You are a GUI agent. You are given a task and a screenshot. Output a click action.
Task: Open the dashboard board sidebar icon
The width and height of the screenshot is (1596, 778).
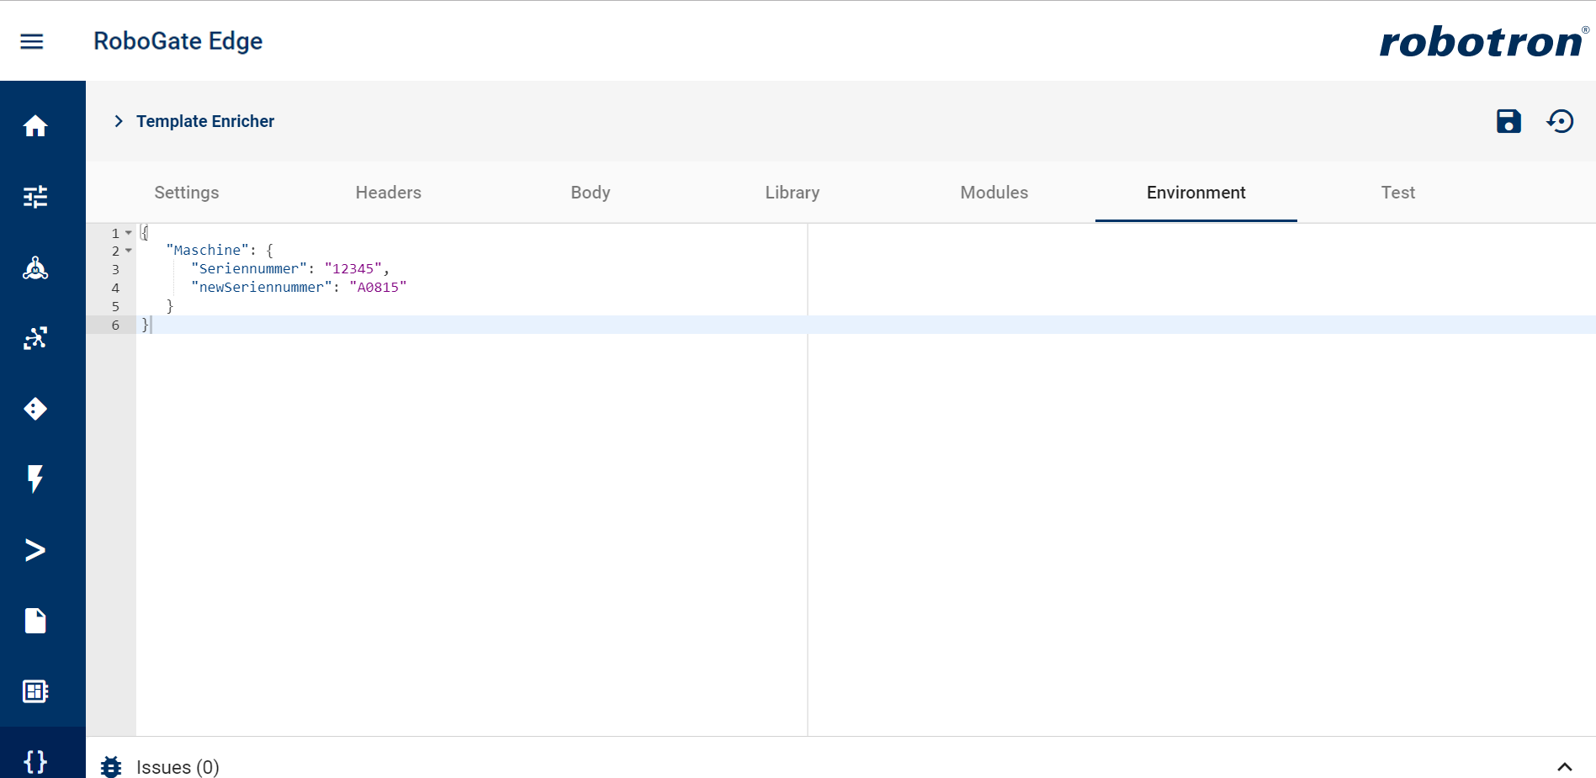click(35, 691)
